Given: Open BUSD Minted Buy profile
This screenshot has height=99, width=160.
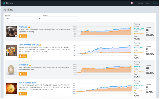Looking at the screenshot, I should coord(27,83).
